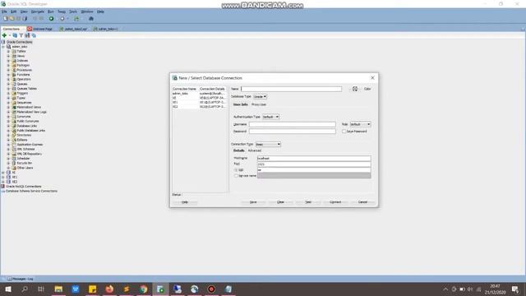
Task: Click into the Password field
Action: [x=292, y=132]
